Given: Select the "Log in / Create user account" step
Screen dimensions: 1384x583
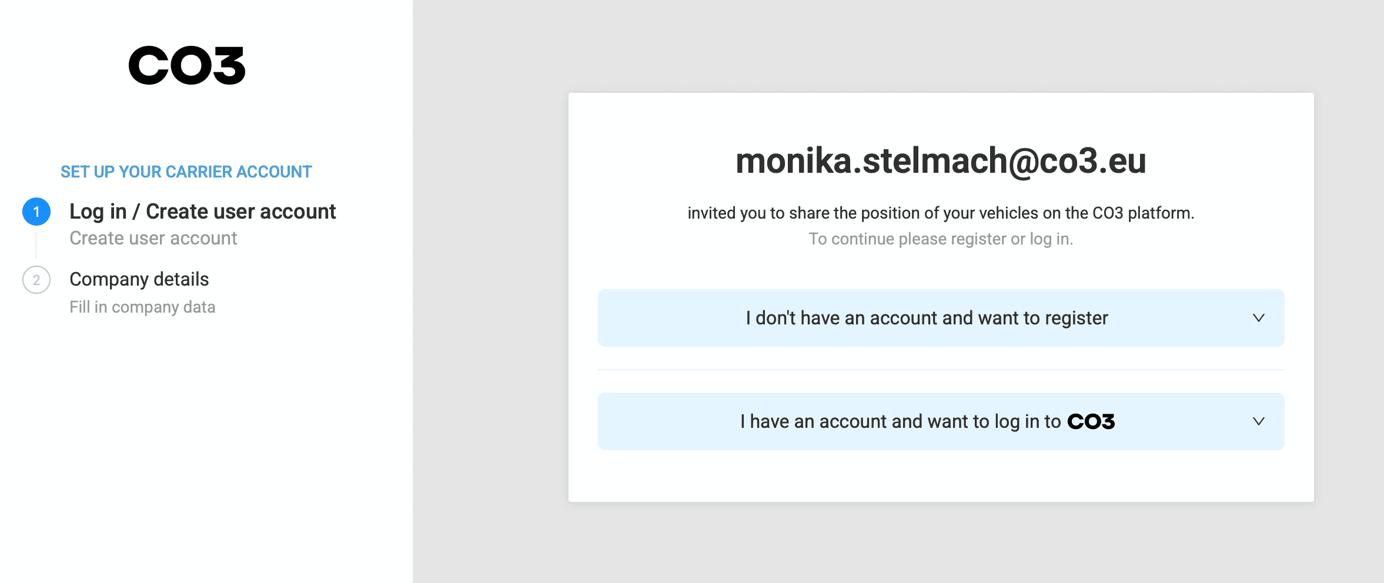Looking at the screenshot, I should [x=202, y=212].
